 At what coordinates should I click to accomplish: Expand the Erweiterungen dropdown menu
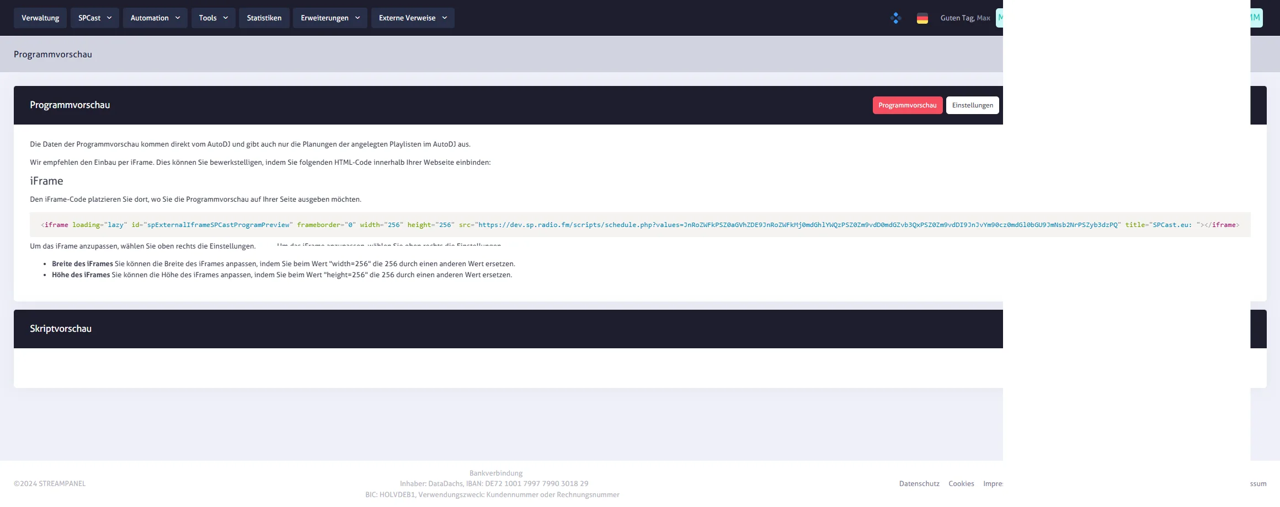(x=330, y=18)
